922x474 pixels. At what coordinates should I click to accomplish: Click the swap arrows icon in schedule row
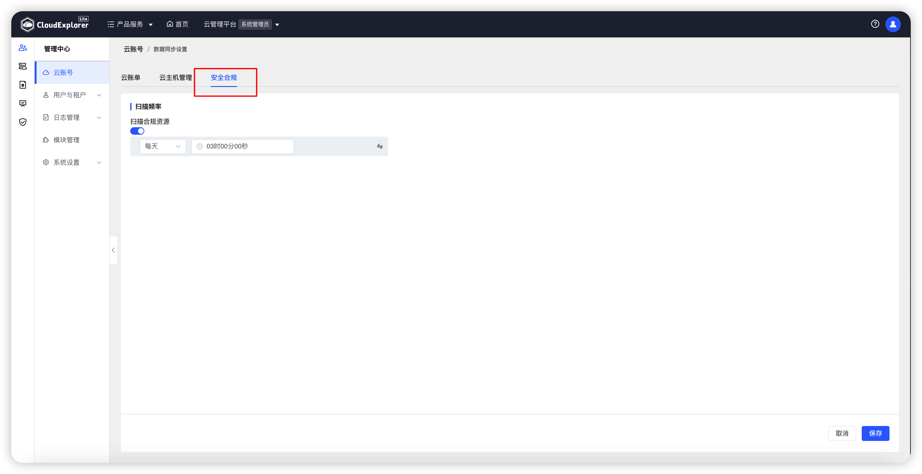(x=380, y=146)
